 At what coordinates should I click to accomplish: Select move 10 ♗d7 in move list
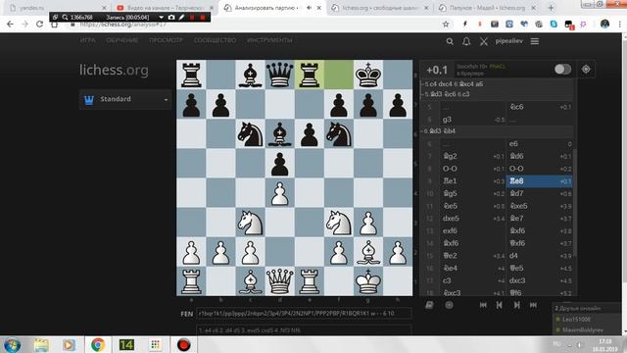point(539,193)
